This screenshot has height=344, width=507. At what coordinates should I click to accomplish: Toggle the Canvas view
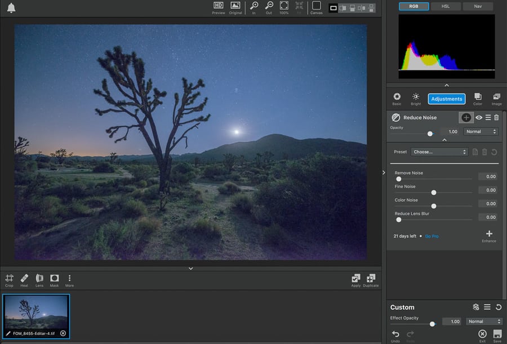coord(316,8)
